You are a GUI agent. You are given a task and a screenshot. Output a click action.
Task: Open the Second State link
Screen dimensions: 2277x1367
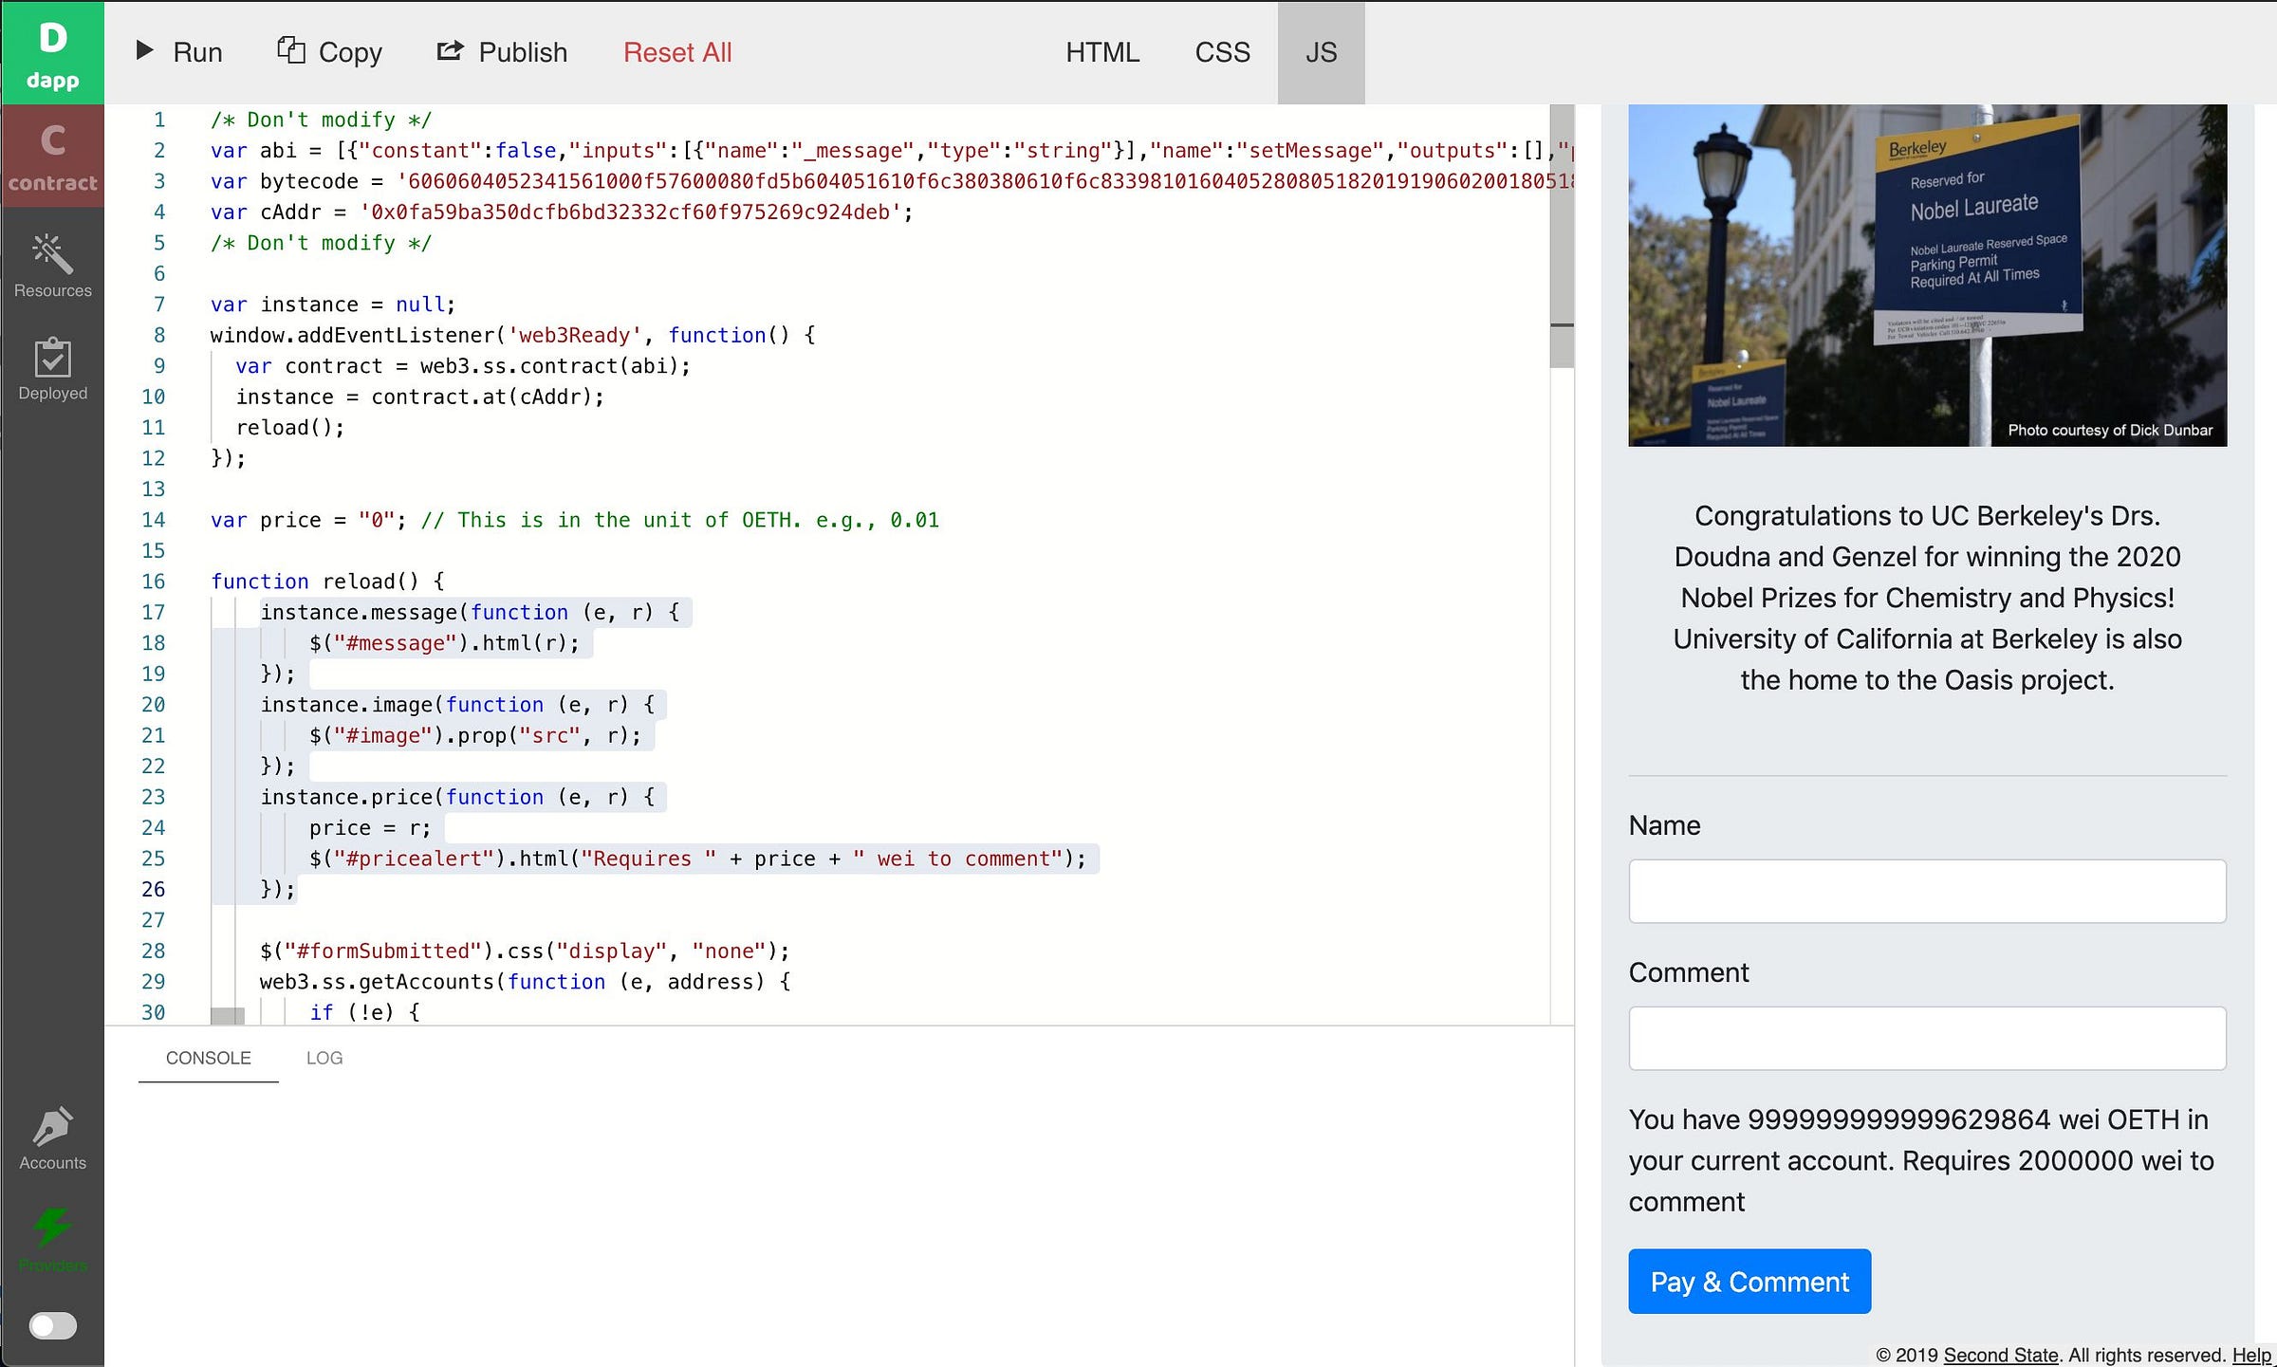pyautogui.click(x=2000, y=1355)
